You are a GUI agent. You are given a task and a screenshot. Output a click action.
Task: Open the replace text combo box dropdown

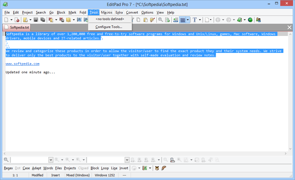point(127,160)
